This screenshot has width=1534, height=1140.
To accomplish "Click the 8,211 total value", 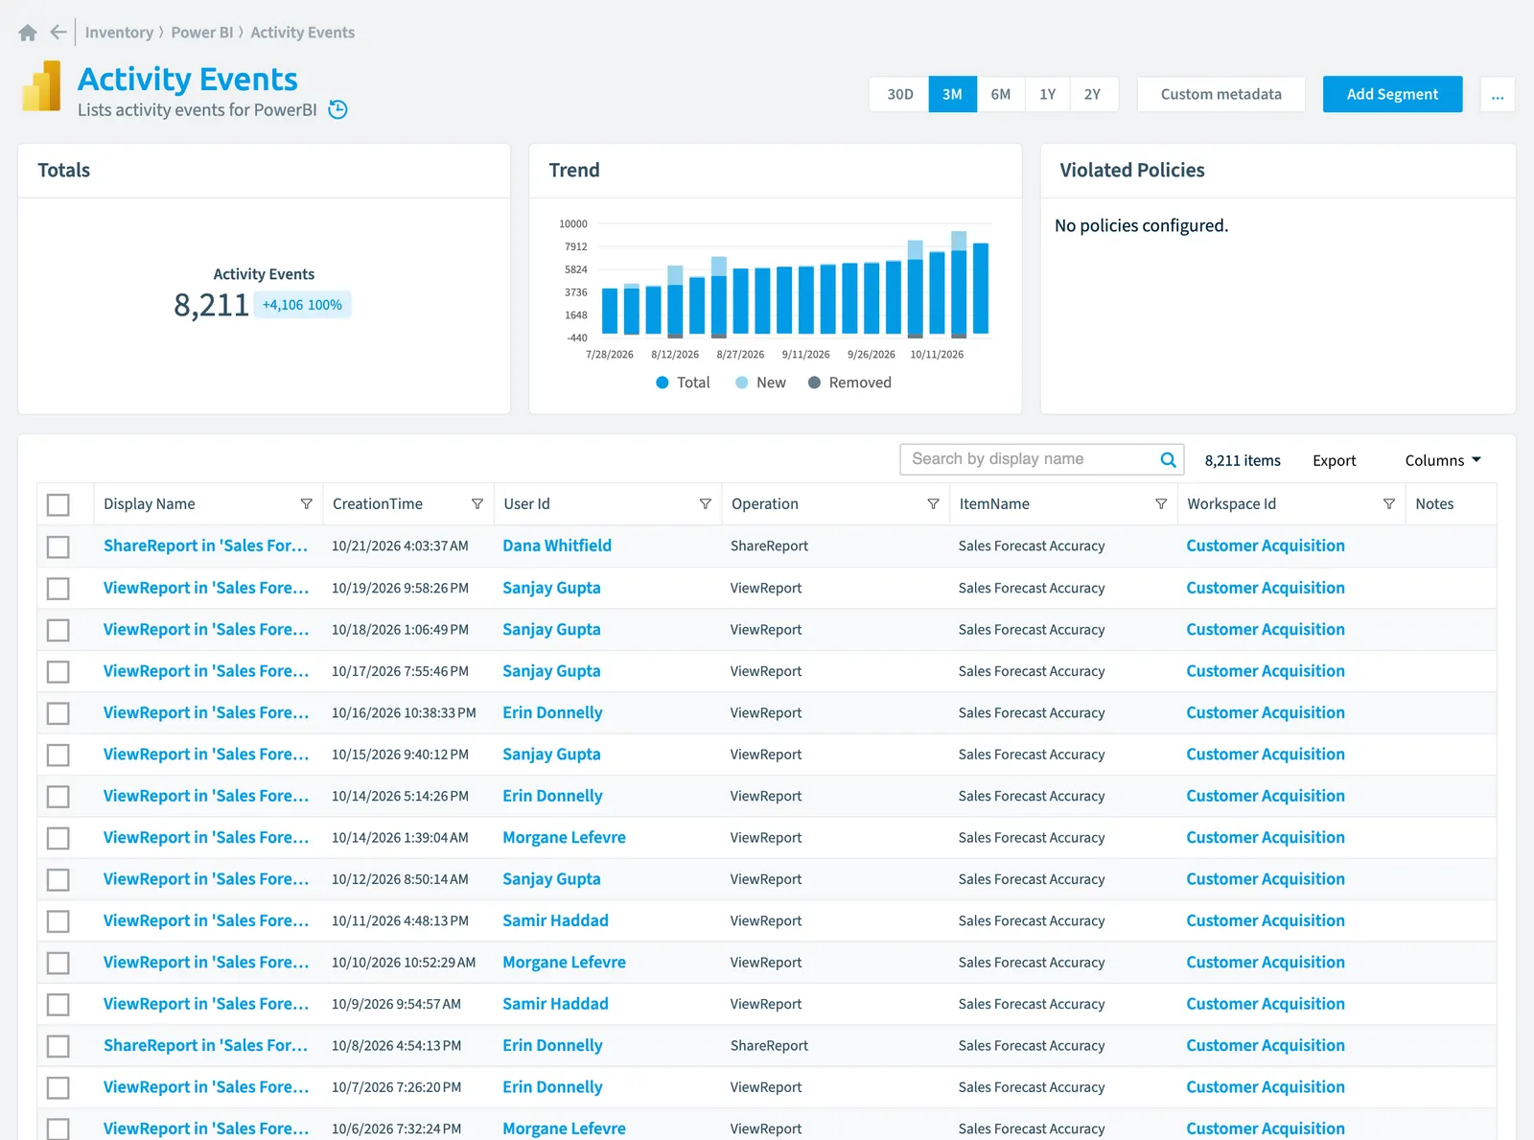I will click(211, 305).
